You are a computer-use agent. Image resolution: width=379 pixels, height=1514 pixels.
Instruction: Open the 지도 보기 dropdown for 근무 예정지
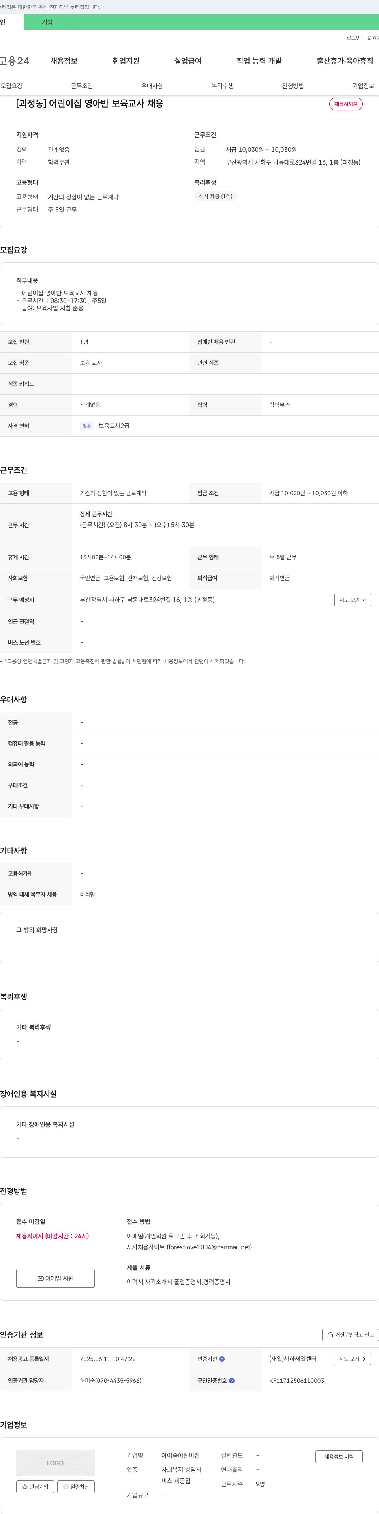point(353,600)
